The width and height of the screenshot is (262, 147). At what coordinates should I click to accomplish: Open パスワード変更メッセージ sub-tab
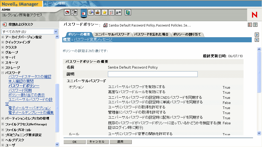point(93,39)
